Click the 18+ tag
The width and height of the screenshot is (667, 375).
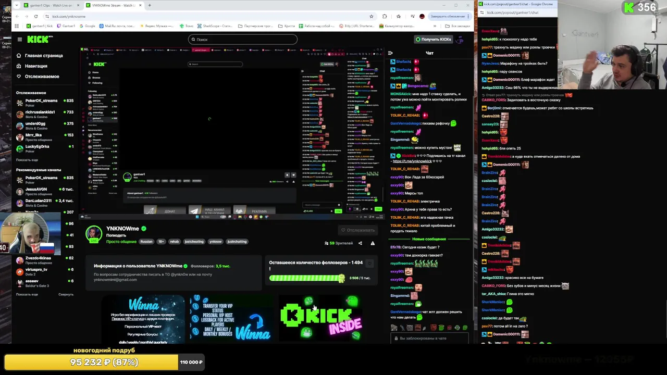[161, 242]
